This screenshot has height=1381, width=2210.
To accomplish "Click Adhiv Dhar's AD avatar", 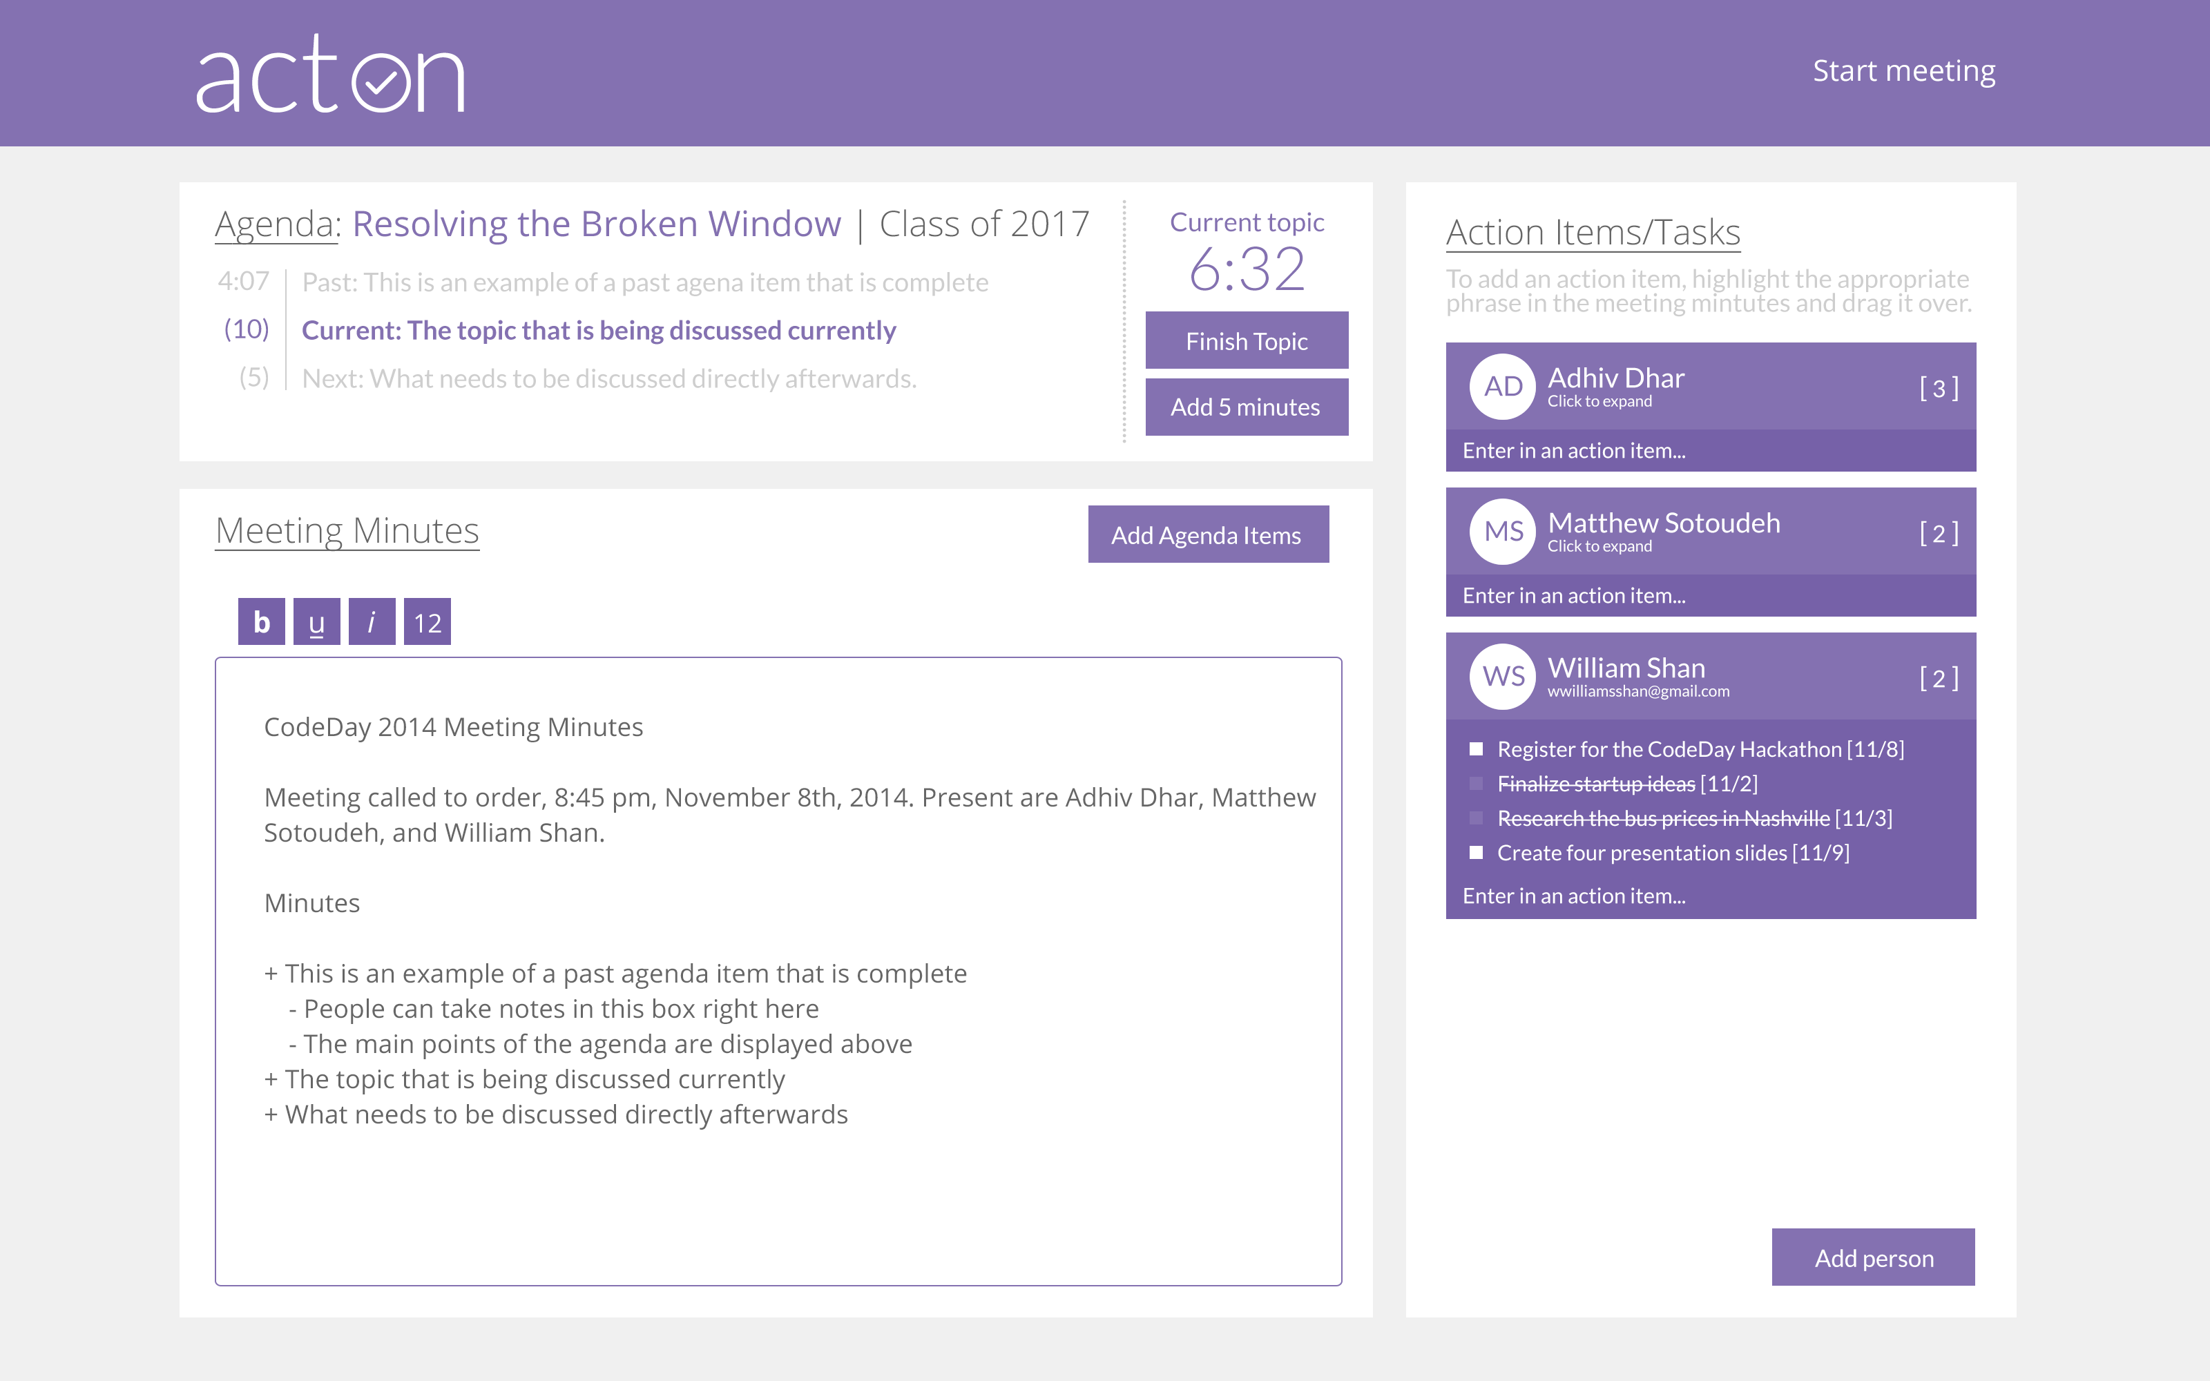I will point(1502,387).
